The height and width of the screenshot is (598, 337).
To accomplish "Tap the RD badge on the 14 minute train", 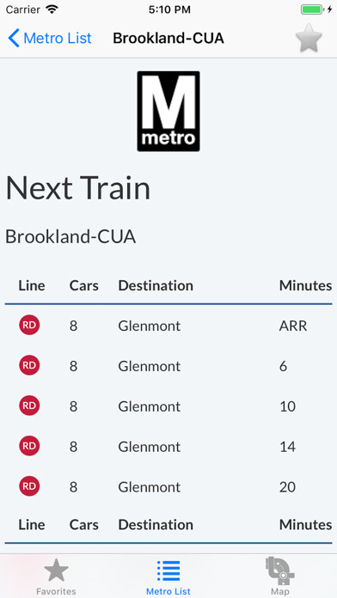I will [29, 446].
